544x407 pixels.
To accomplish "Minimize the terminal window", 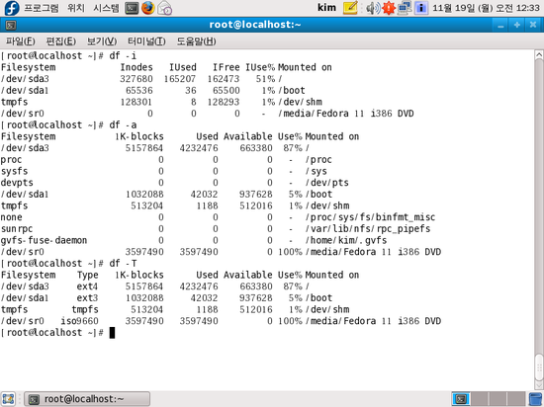I will point(500,26).
